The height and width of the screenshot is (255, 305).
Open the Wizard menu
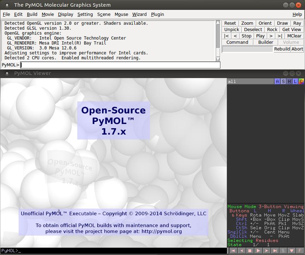coord(139,14)
